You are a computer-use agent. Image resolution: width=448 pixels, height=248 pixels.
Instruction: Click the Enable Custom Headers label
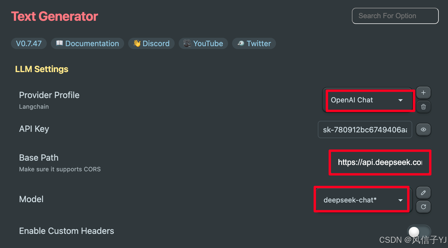point(66,231)
